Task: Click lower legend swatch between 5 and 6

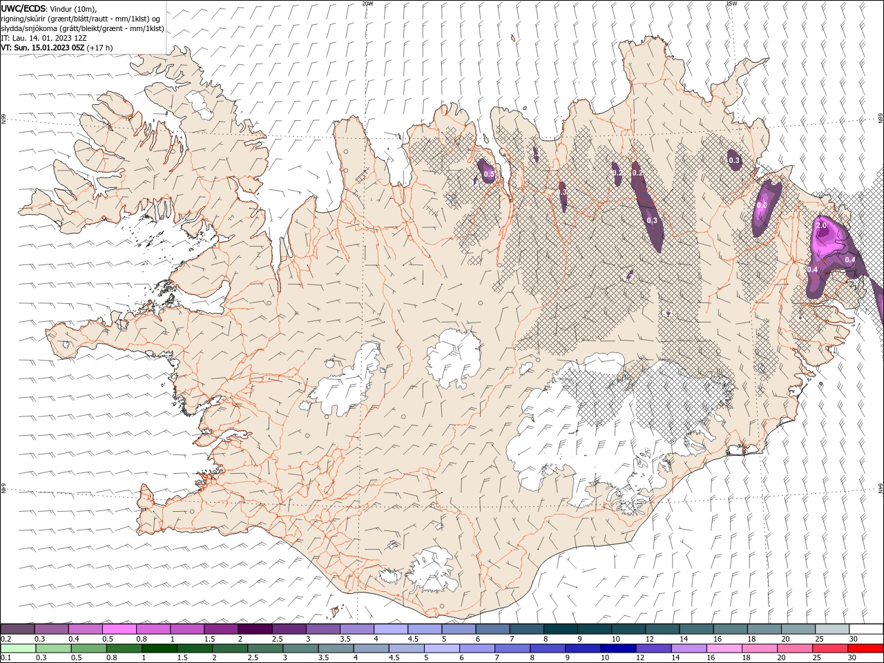Action: coord(441,648)
